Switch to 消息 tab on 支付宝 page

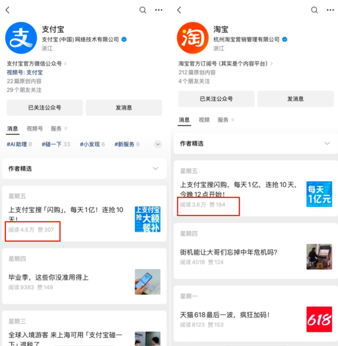[x=13, y=129]
